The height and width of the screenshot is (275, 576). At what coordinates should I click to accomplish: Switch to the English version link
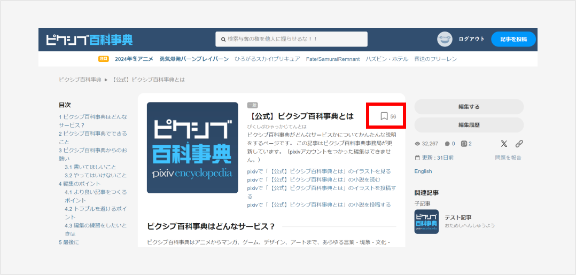click(x=423, y=171)
